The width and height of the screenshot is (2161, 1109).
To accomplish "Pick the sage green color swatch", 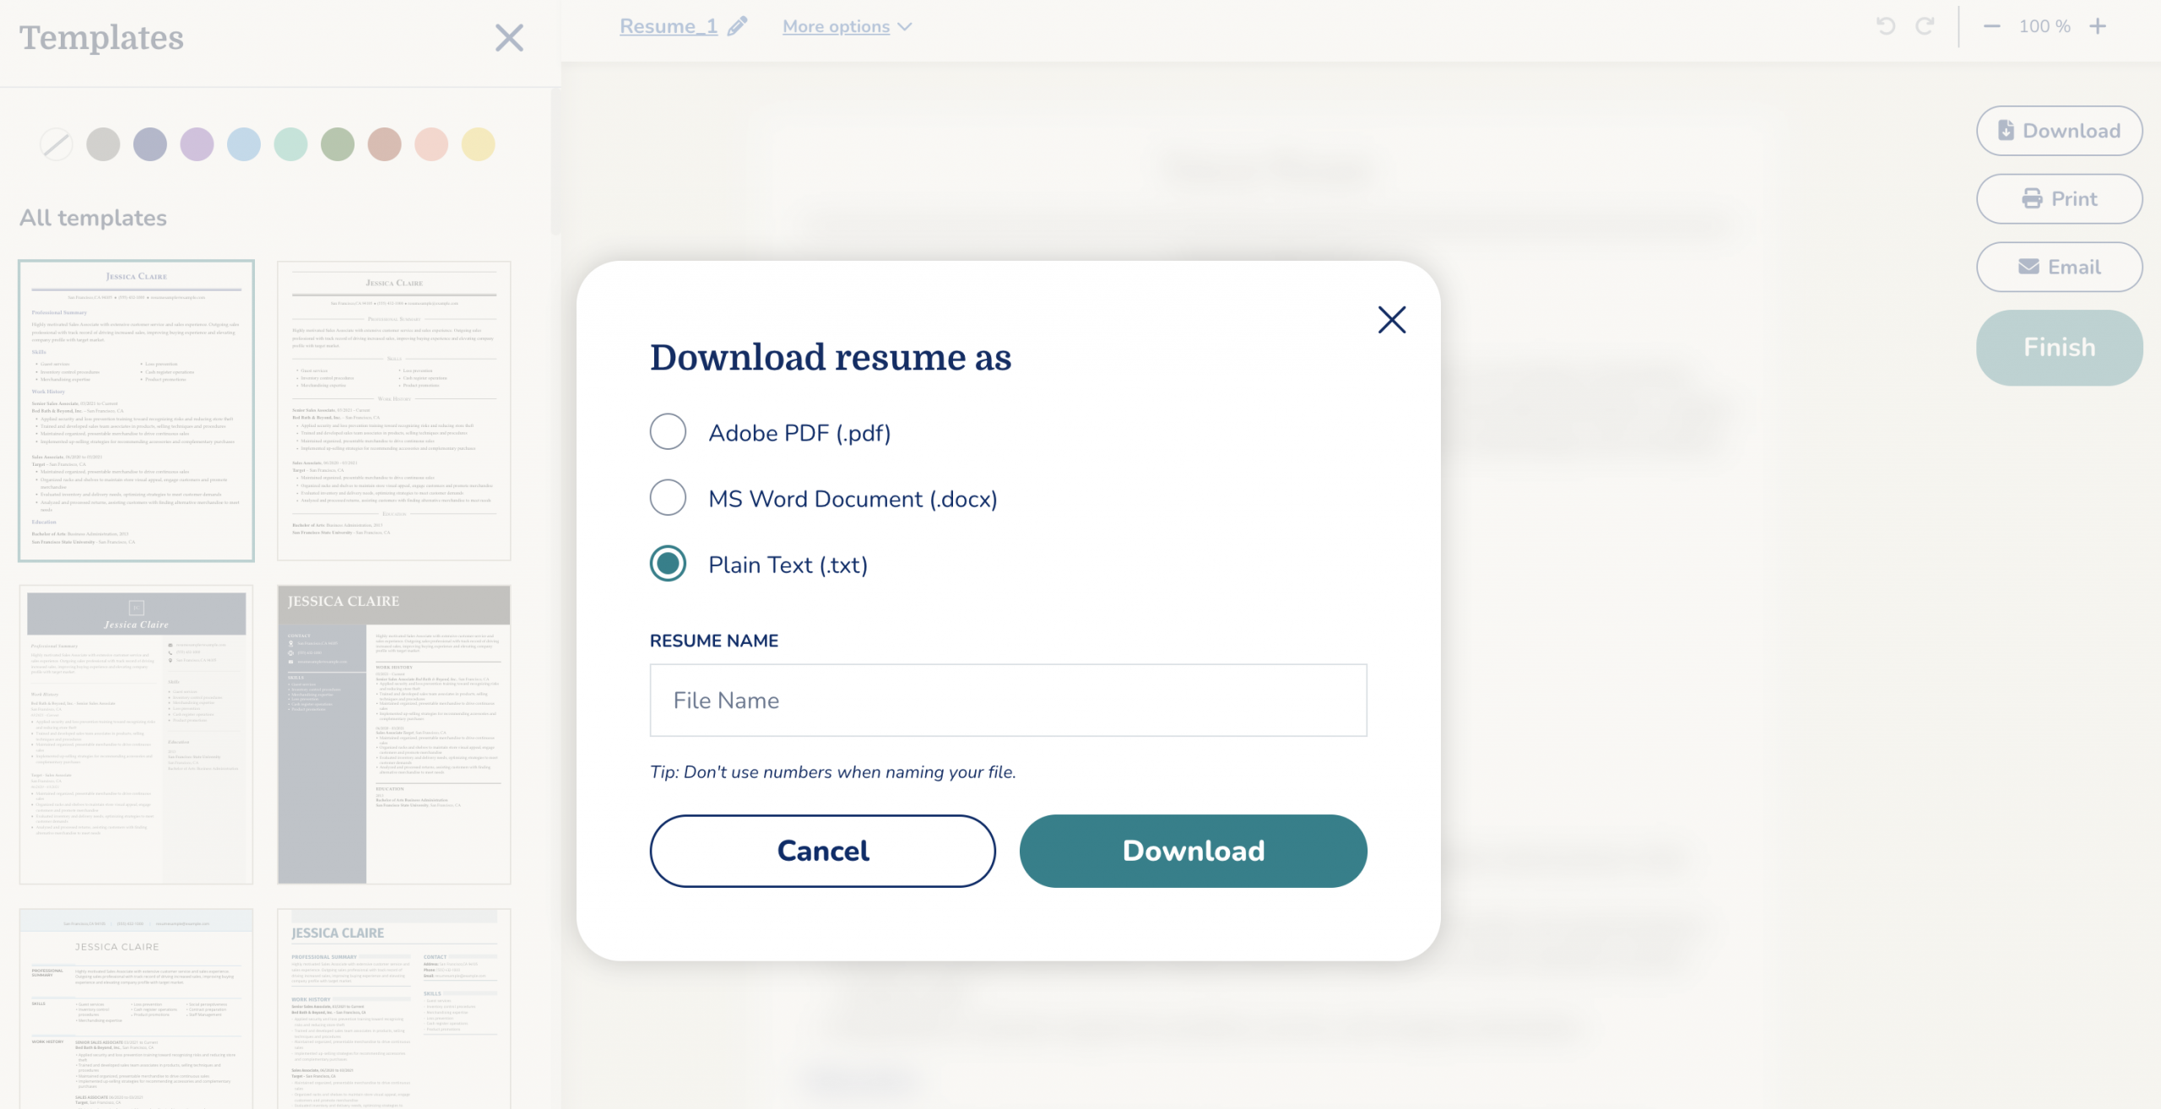I will tap(338, 144).
